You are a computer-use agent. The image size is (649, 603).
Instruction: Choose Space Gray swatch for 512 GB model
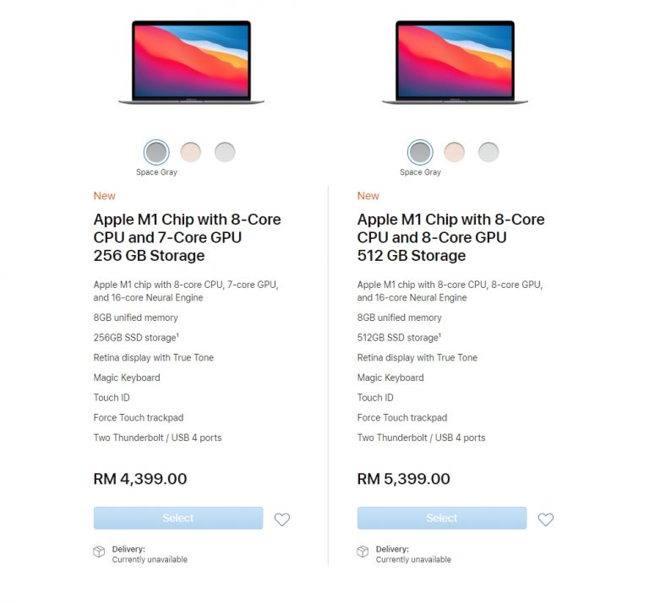420,152
